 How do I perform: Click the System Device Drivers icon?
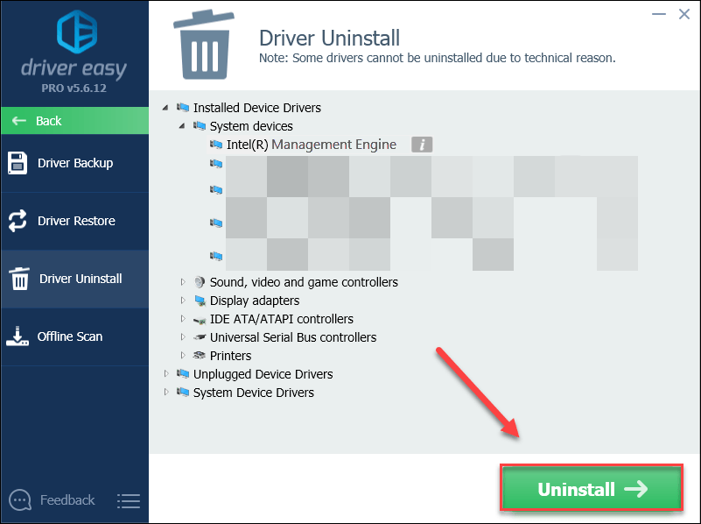coord(182,392)
